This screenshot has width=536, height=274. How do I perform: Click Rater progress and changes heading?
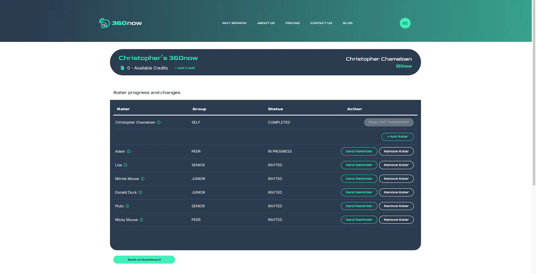click(147, 93)
